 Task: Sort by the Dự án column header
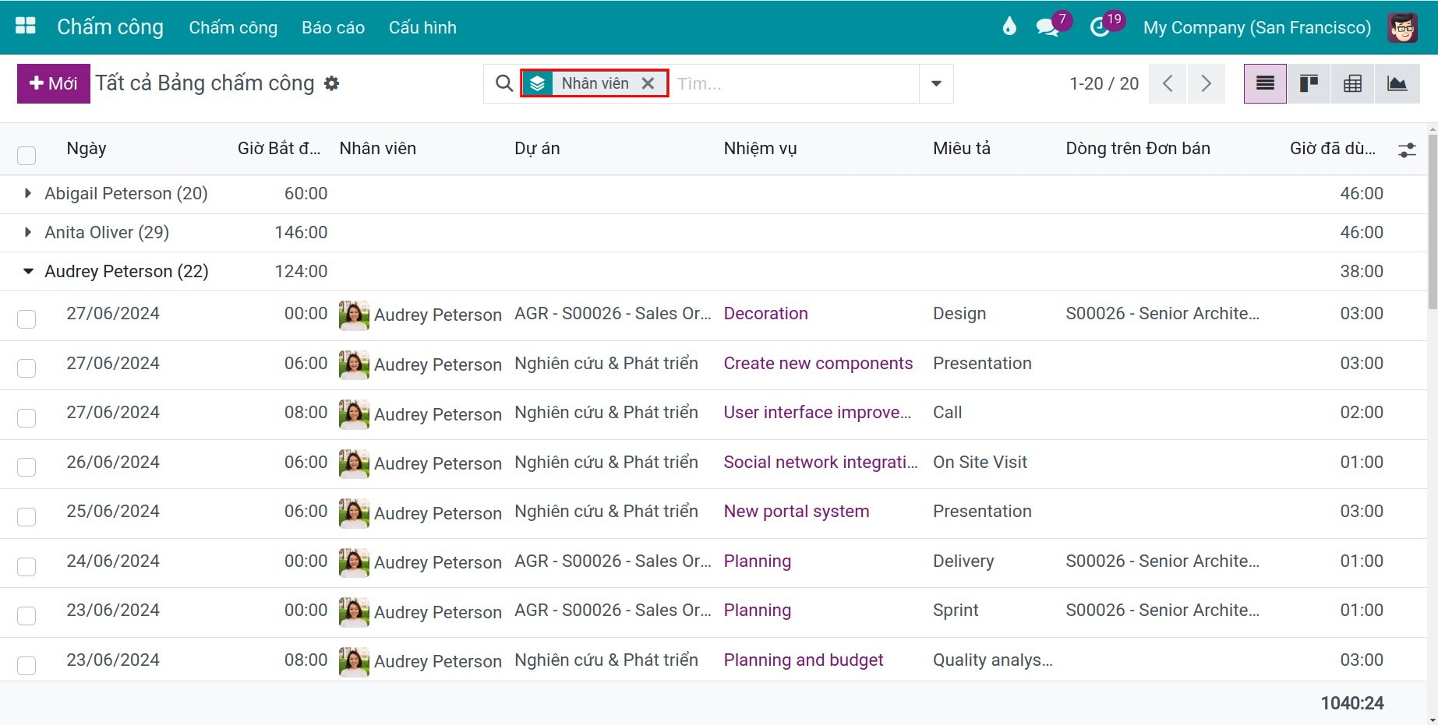click(537, 148)
